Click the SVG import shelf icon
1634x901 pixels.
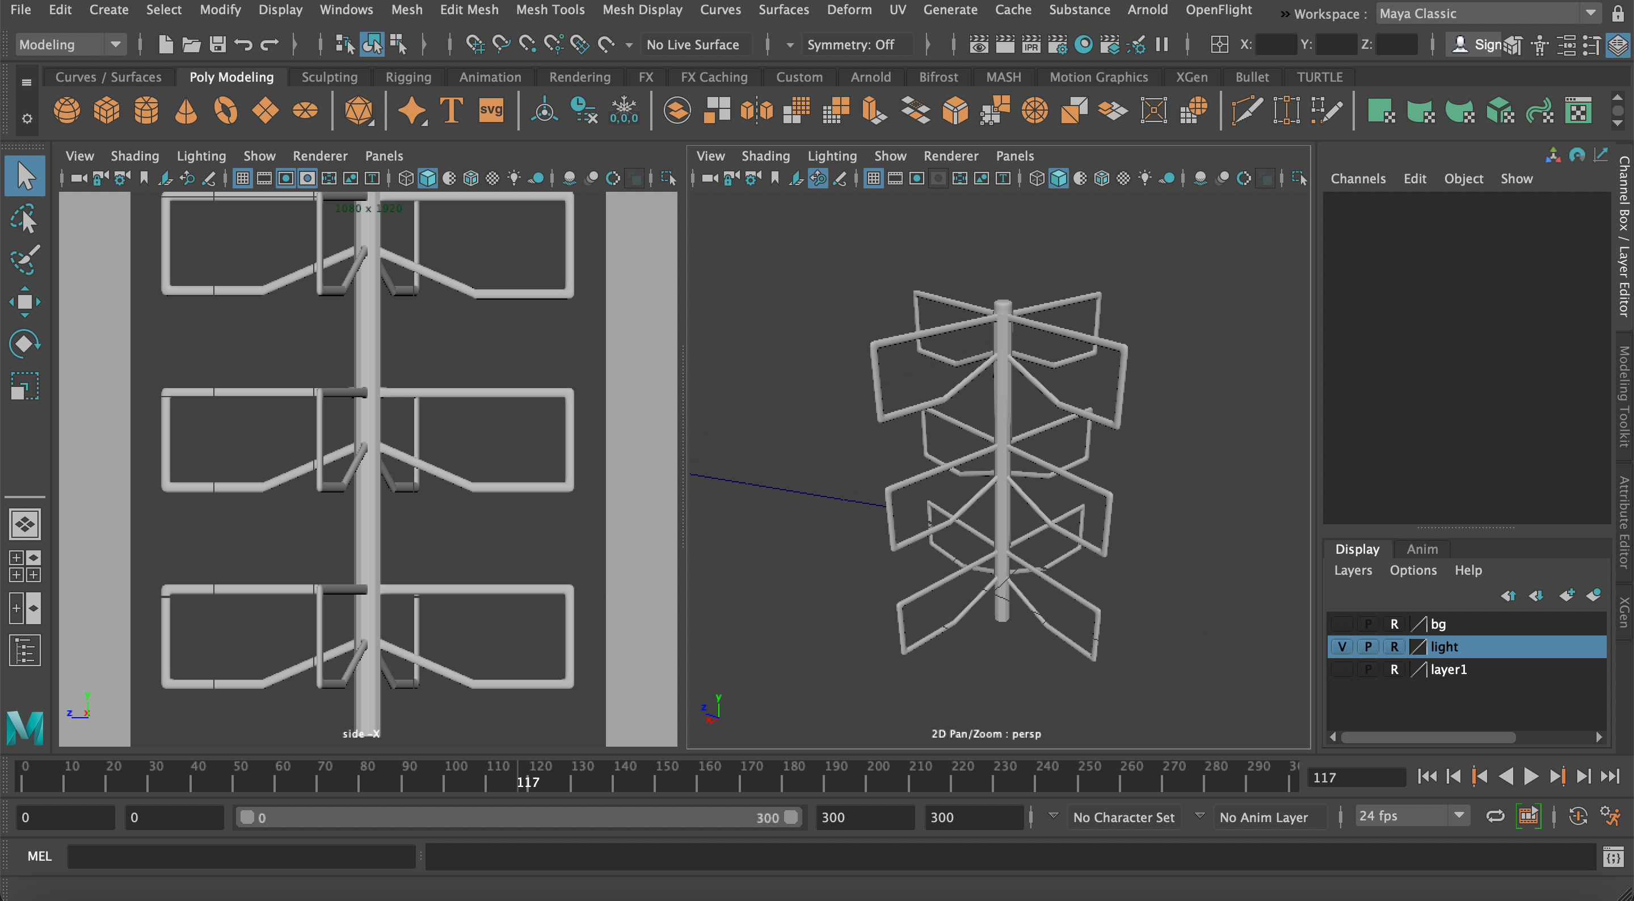coord(491,111)
